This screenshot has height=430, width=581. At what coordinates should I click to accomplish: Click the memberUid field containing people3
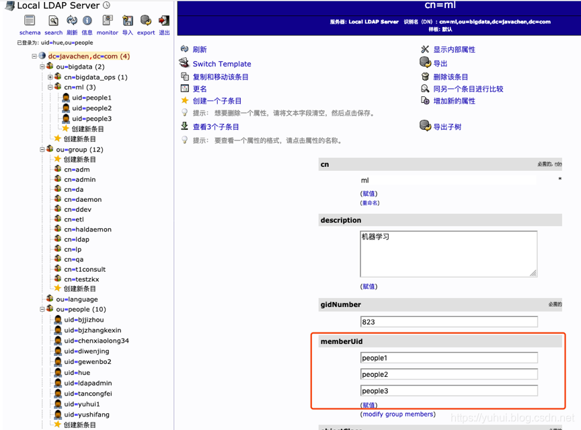click(449, 391)
